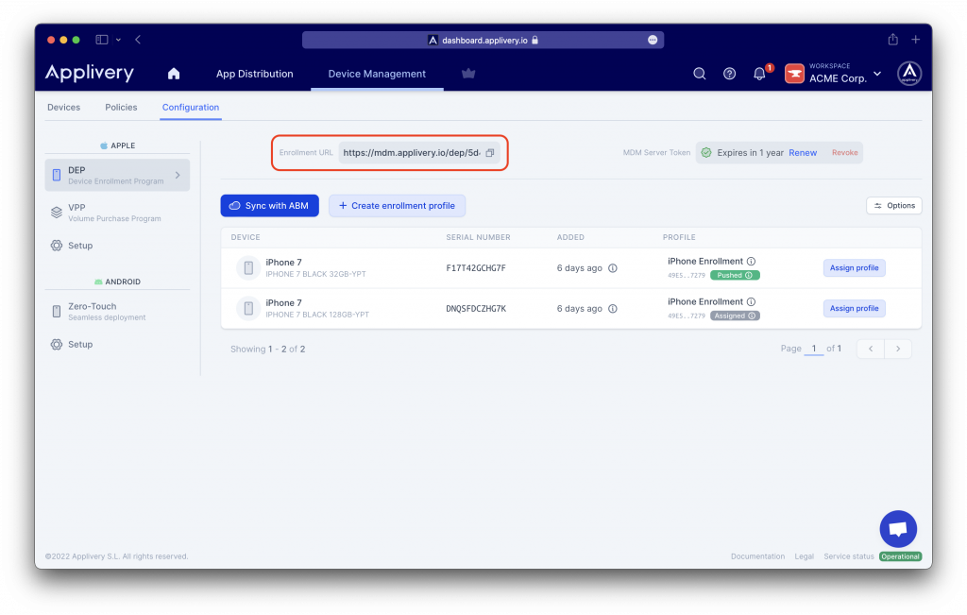Click the Renew token link

pyautogui.click(x=803, y=153)
